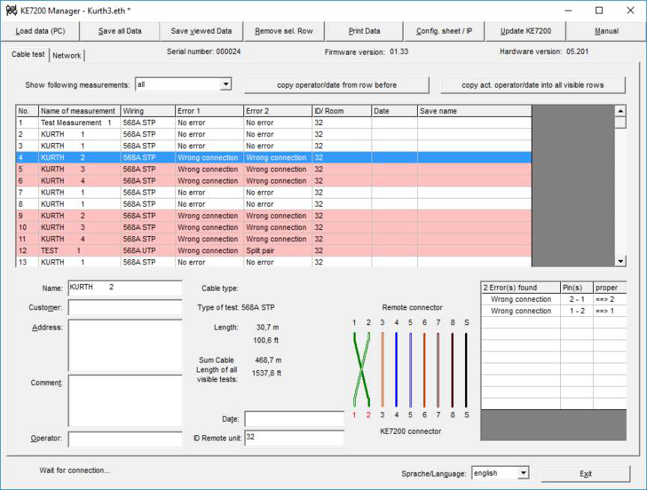Click the KE7200 Manager app icon
647x490 pixels.
(11, 10)
